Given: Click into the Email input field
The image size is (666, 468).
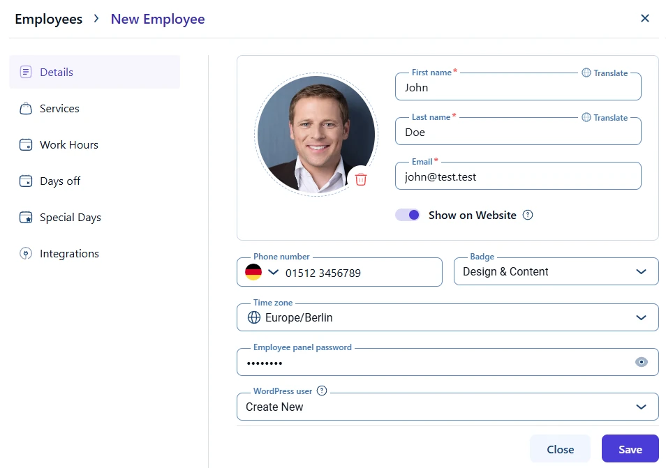Looking at the screenshot, I should [x=518, y=177].
